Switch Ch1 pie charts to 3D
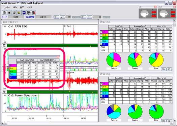Image resolution: width=177 pixels, height=126 pixels. (x=169, y=69)
